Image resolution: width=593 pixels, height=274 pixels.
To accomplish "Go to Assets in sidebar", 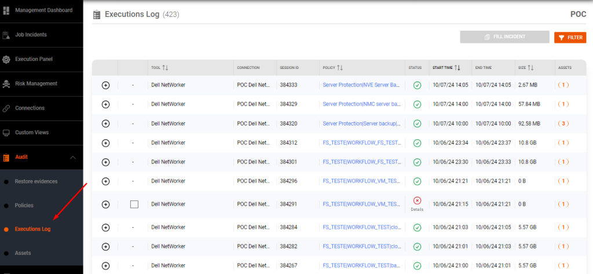I will click(23, 253).
